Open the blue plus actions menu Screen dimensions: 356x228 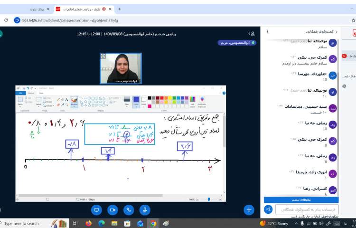tap(249, 210)
